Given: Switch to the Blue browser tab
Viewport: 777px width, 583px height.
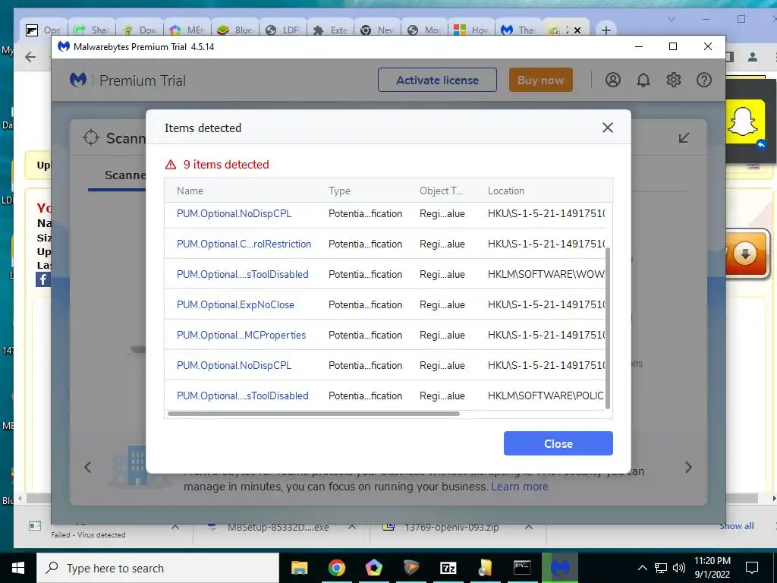Looking at the screenshot, I should click(x=235, y=30).
